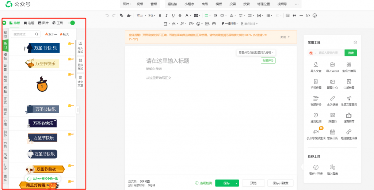Open 手机传图 tool

[x=316, y=84]
